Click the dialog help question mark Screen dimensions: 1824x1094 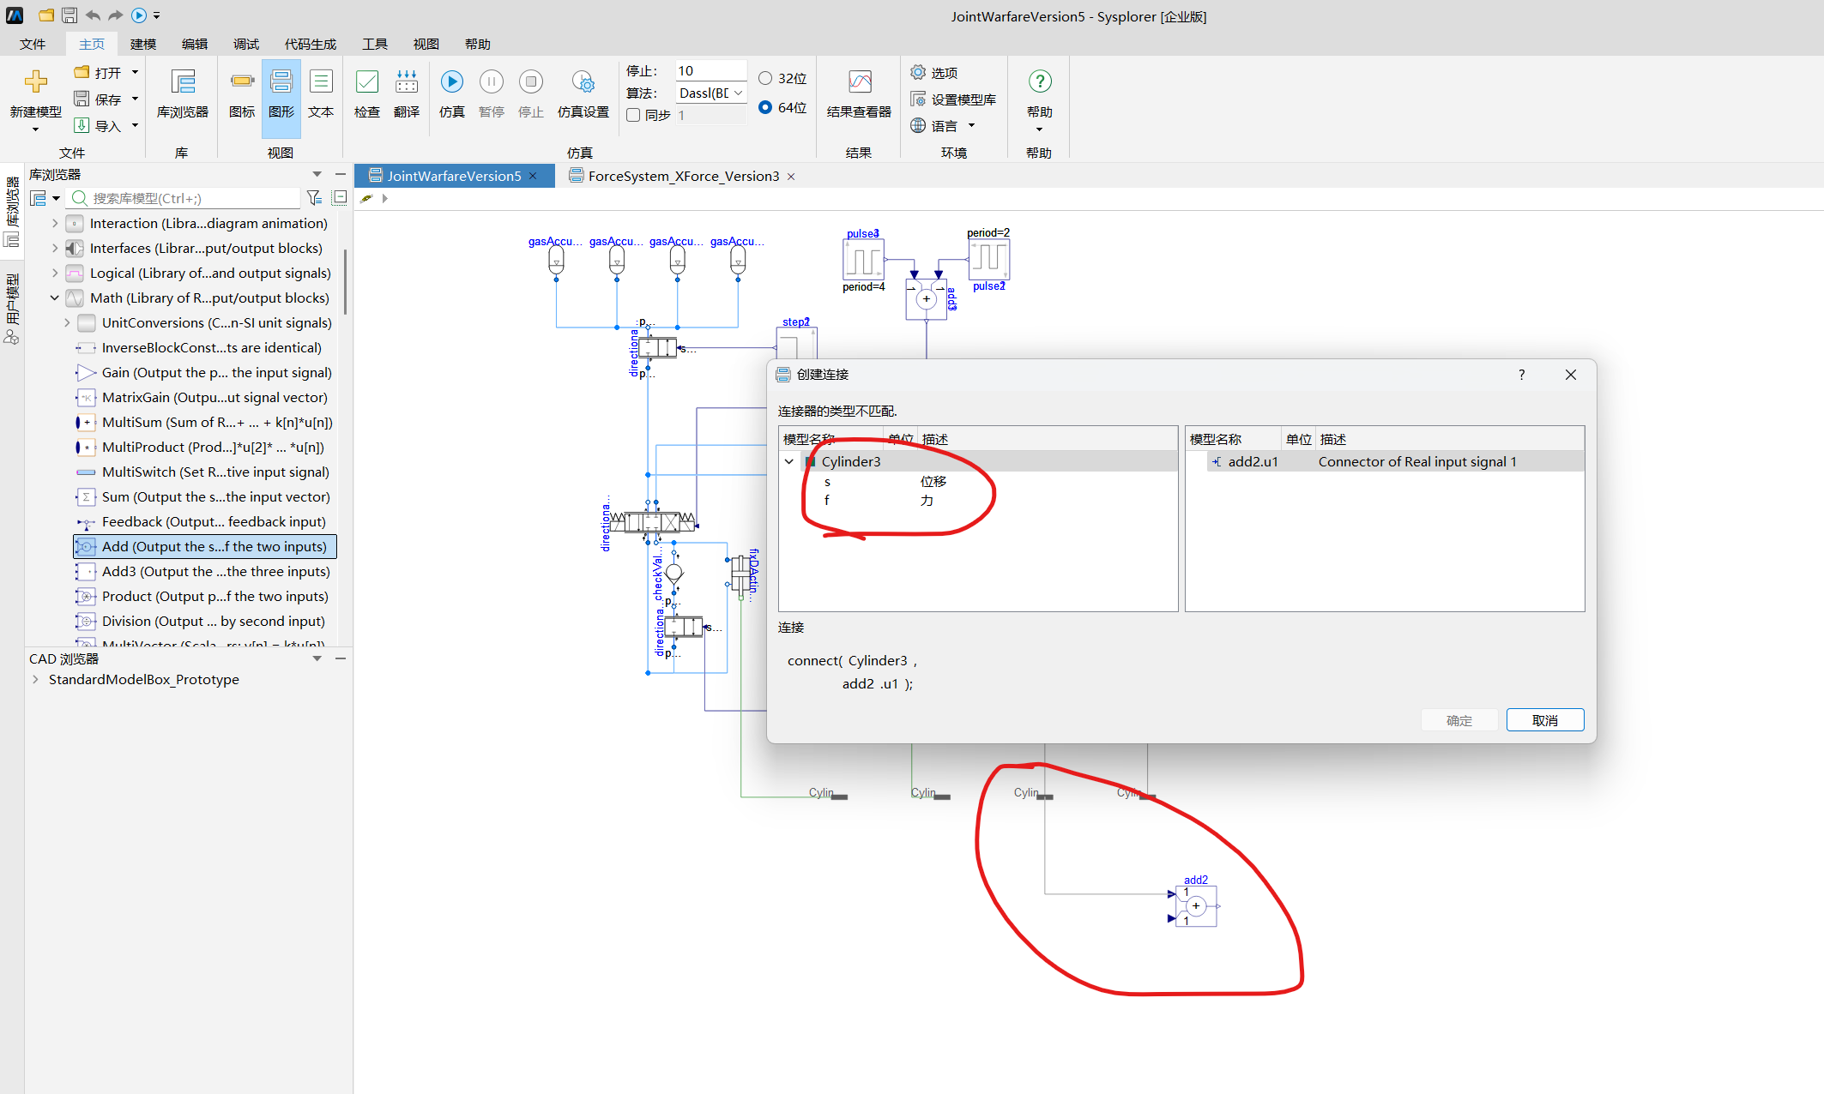click(x=1522, y=375)
